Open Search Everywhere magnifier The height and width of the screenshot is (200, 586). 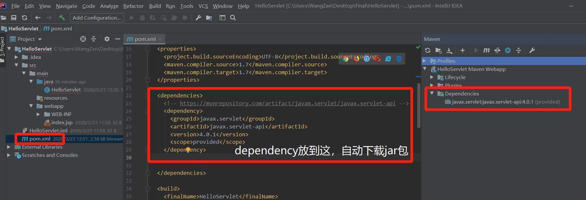233,18
